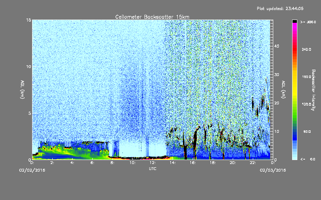Click the right 'AGL (kft)' axis label
Screen dimensions: 321x200
284,89
